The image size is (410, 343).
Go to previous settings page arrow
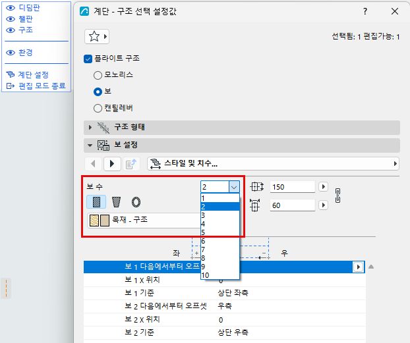pos(93,164)
